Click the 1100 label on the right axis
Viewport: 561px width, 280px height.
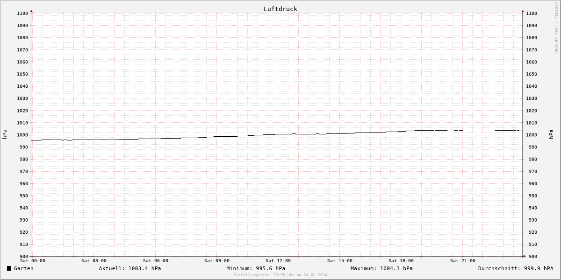pyautogui.click(x=532, y=14)
